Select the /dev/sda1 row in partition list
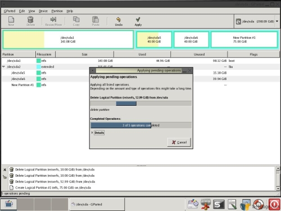 click(x=140, y=61)
